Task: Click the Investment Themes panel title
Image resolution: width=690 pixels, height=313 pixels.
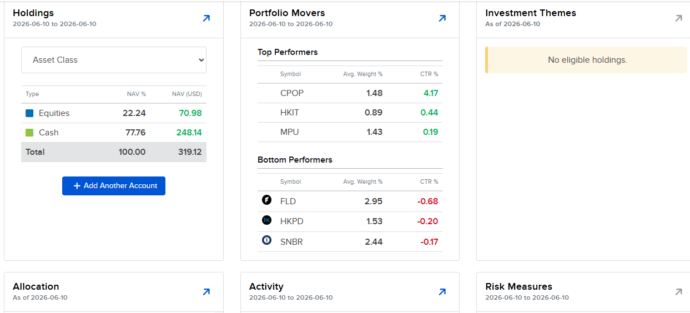Action: click(531, 13)
